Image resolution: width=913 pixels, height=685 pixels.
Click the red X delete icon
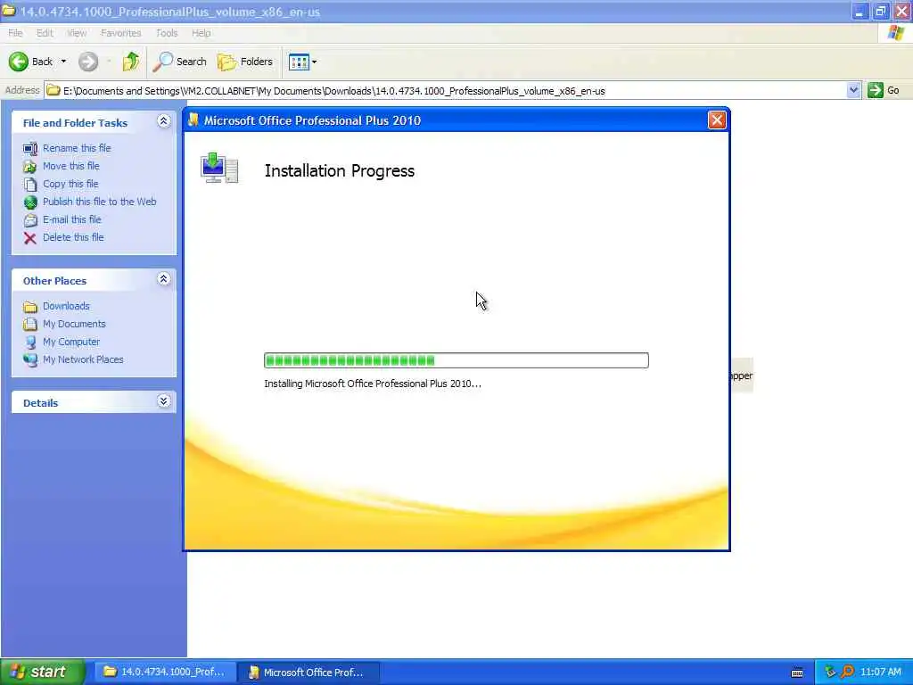tap(30, 238)
